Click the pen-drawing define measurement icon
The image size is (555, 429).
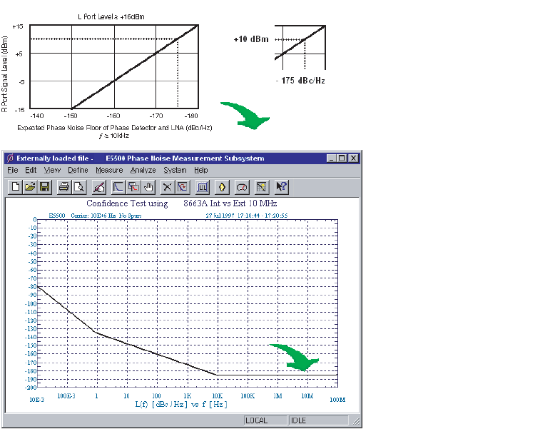click(x=98, y=187)
